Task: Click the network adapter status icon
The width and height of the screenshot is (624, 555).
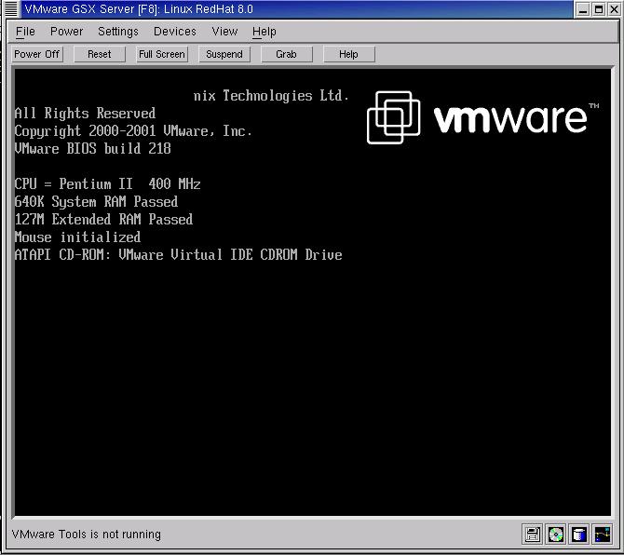Action: [603, 535]
